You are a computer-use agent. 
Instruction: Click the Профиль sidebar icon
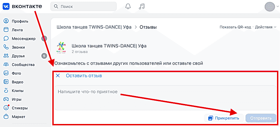[x=6, y=21]
